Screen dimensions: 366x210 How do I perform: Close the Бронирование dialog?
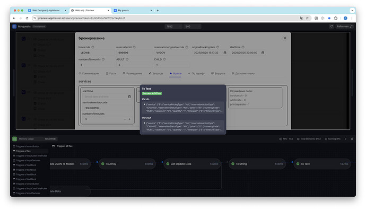coord(285,38)
